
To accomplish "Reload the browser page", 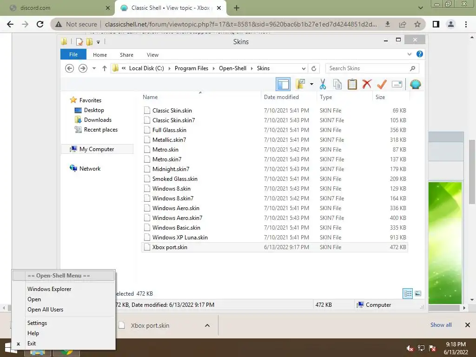I will tap(40, 24).
